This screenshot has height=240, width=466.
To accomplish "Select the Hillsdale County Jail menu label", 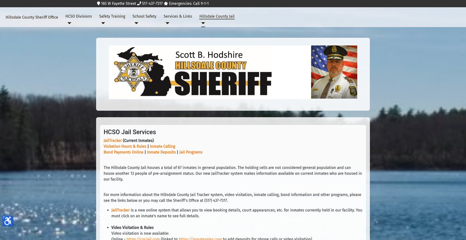I will pos(217,16).
